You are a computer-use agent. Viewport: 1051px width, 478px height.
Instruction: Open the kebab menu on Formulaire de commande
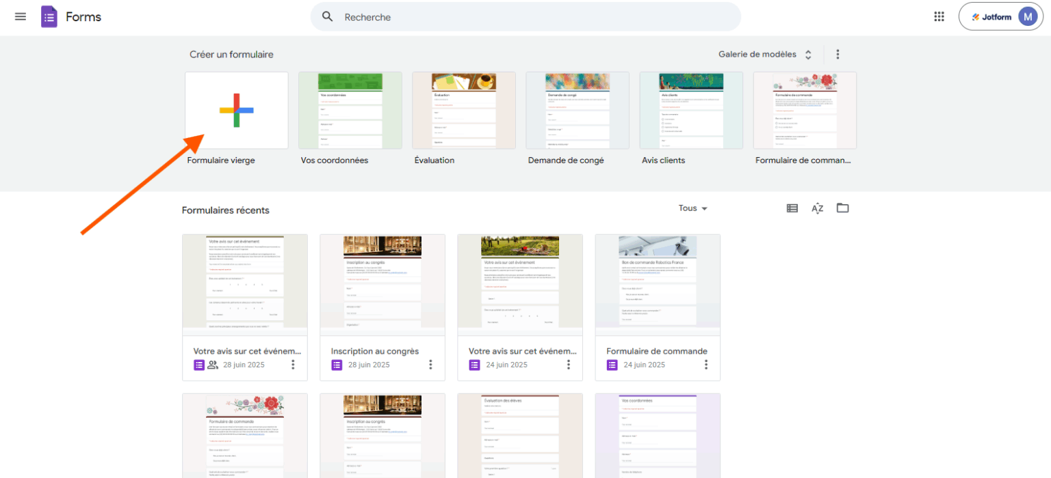pyautogui.click(x=706, y=364)
